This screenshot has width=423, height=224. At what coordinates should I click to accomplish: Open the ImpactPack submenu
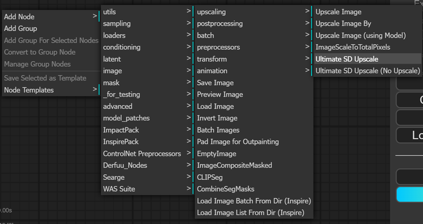pyautogui.click(x=147, y=130)
